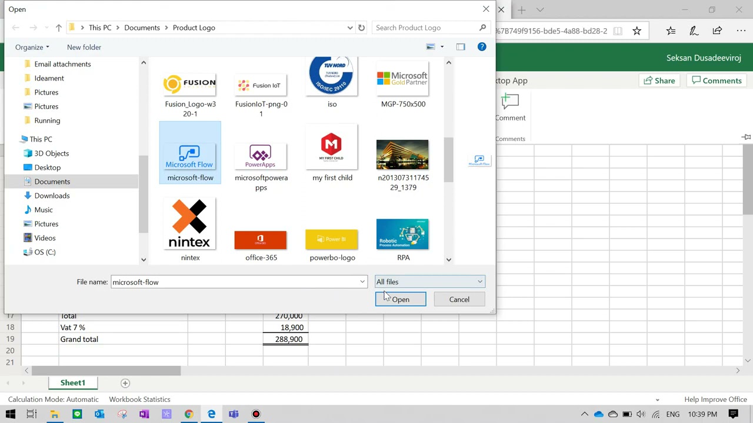The height and width of the screenshot is (423, 753).
Task: Open the All files type dropdown
Action: (430, 282)
